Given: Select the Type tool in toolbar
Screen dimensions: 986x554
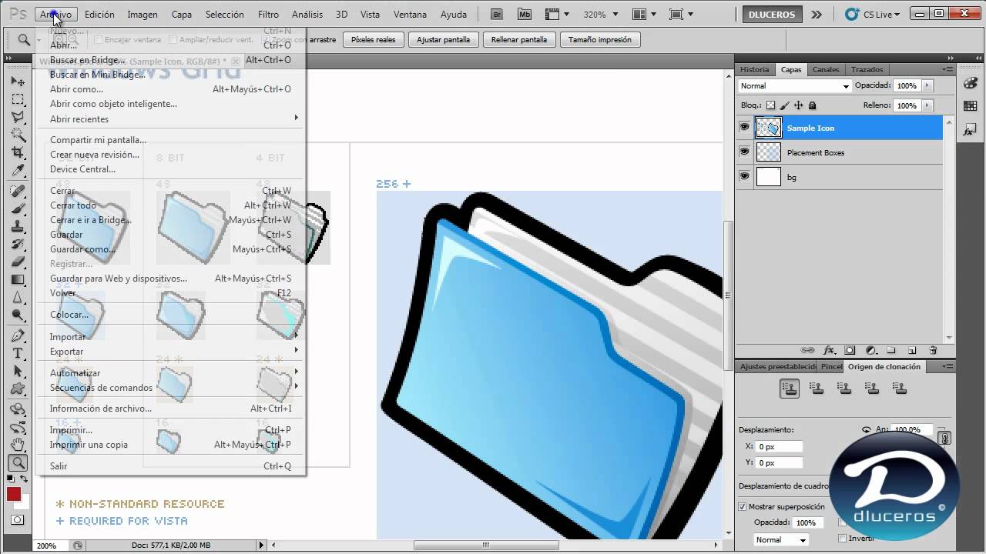Looking at the screenshot, I should pos(18,354).
